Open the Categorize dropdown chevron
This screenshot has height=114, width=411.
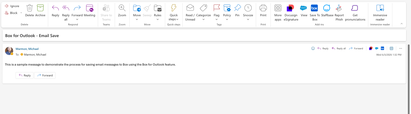point(203,19)
